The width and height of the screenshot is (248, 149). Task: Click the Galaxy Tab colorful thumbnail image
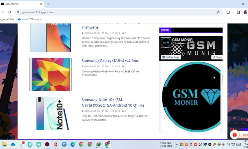(51, 74)
